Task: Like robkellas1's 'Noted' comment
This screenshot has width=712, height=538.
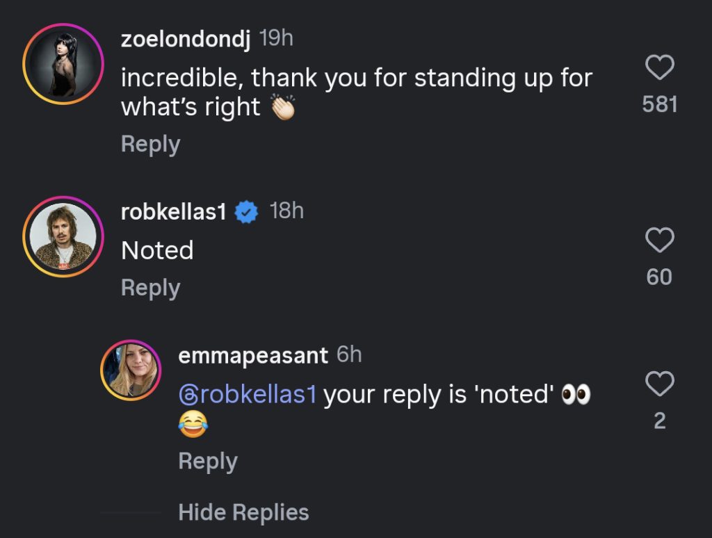Action: pyautogui.click(x=660, y=241)
